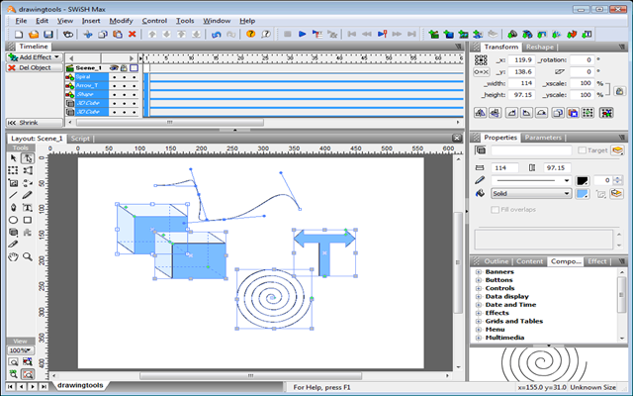Click the red Delete icon in toolbar
633x396 pixels.
pos(132,34)
